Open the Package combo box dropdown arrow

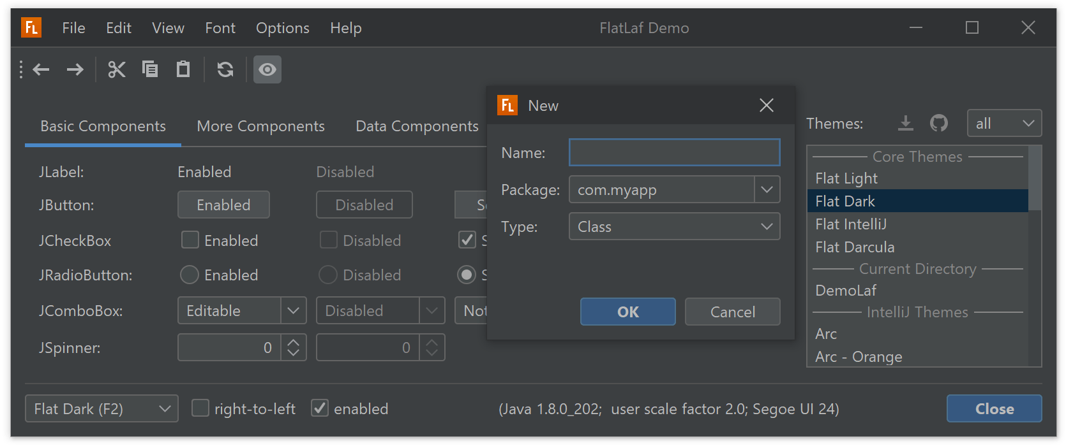point(767,190)
